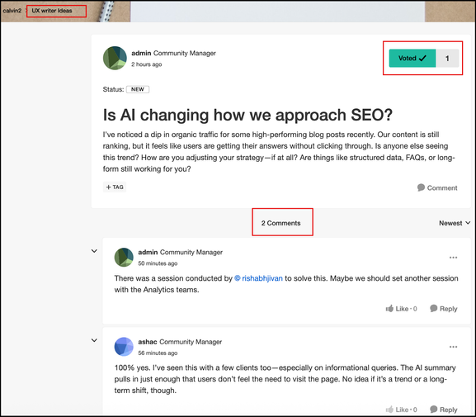Open three-dot menu on admin comment
The image size is (476, 417).
click(453, 258)
